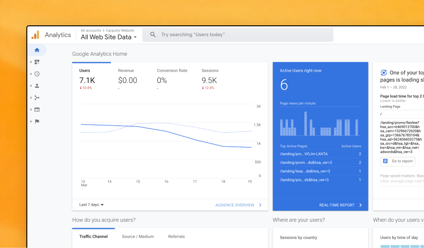
Task: Click the Users by time of day label
Action: coord(399,238)
